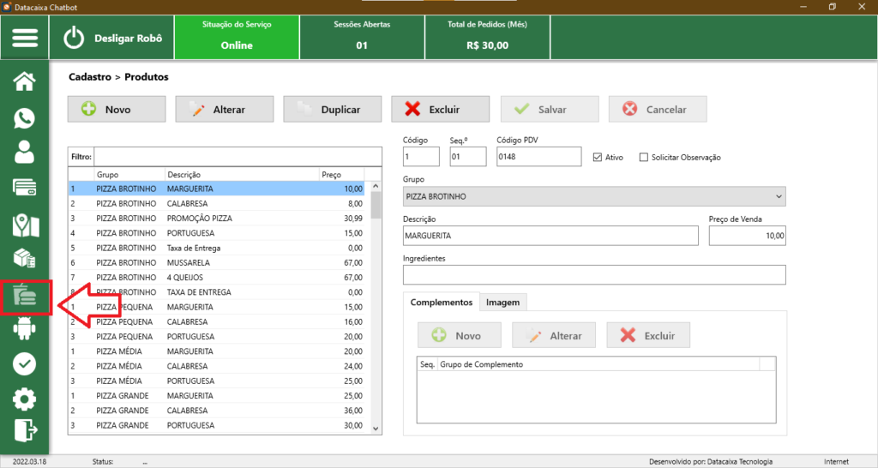Open the hamburger menu icon
This screenshot has width=878, height=468.
(x=25, y=39)
